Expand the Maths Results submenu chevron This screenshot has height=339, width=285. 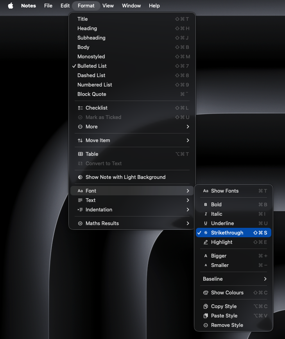click(188, 224)
